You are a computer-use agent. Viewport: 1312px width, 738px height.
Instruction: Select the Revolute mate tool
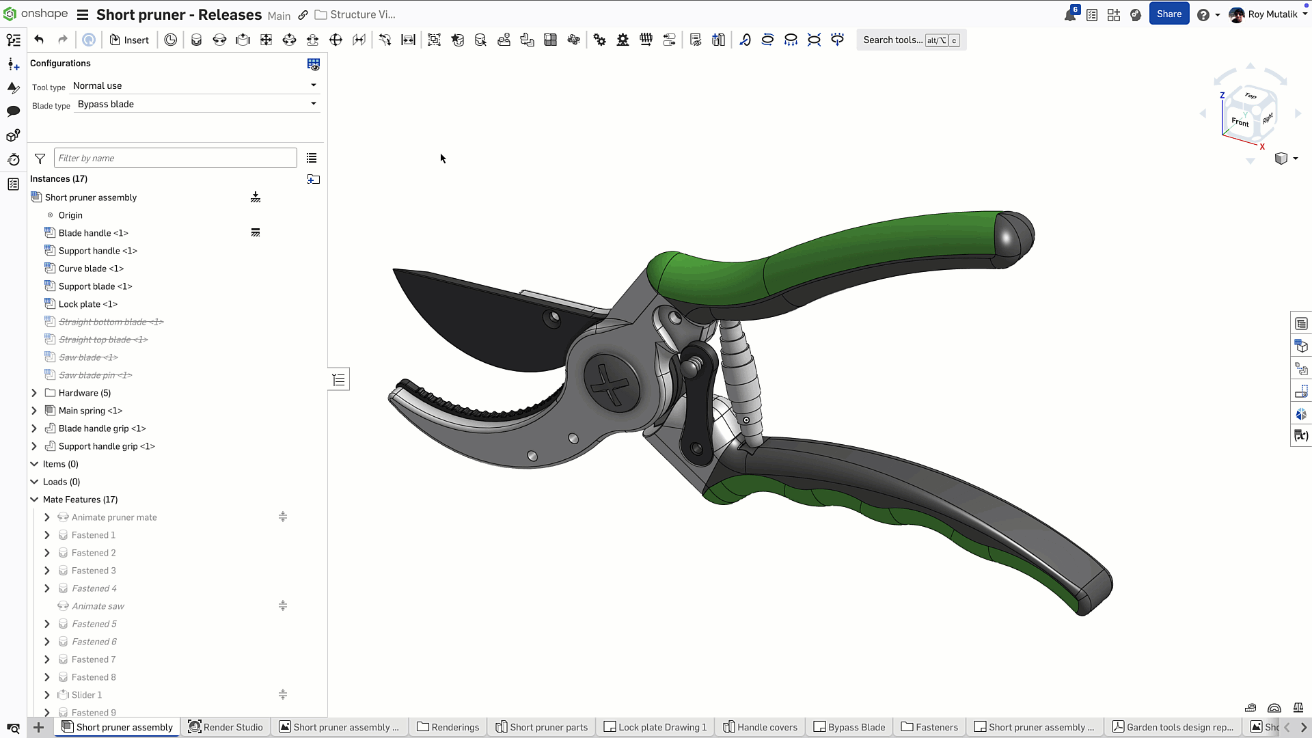tap(219, 40)
